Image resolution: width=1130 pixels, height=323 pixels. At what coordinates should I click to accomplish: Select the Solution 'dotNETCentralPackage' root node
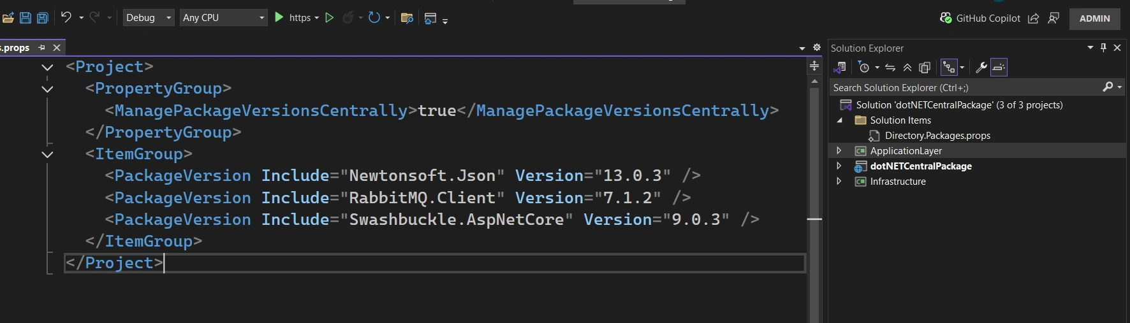coord(959,105)
